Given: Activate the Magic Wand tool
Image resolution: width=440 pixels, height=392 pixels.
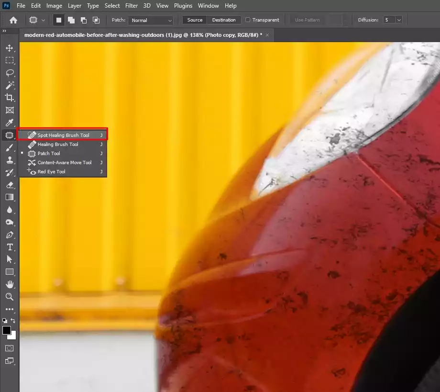Looking at the screenshot, I should tap(9, 85).
